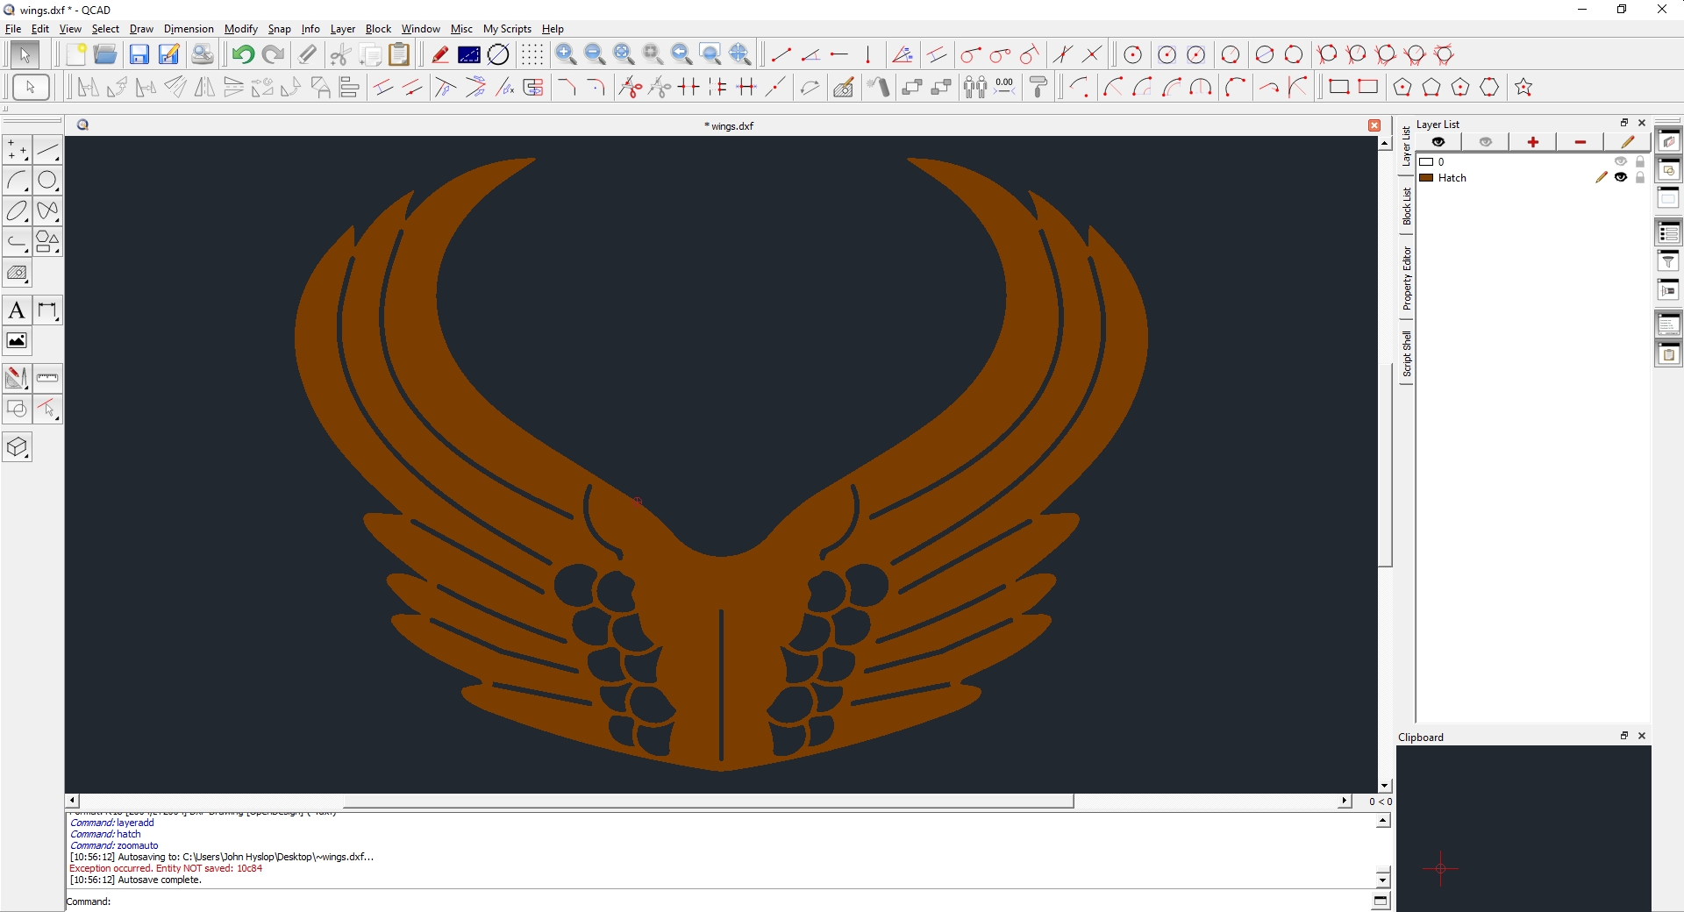Add a new layer with plus button
Screen dimensions: 1684x912
tap(1532, 142)
